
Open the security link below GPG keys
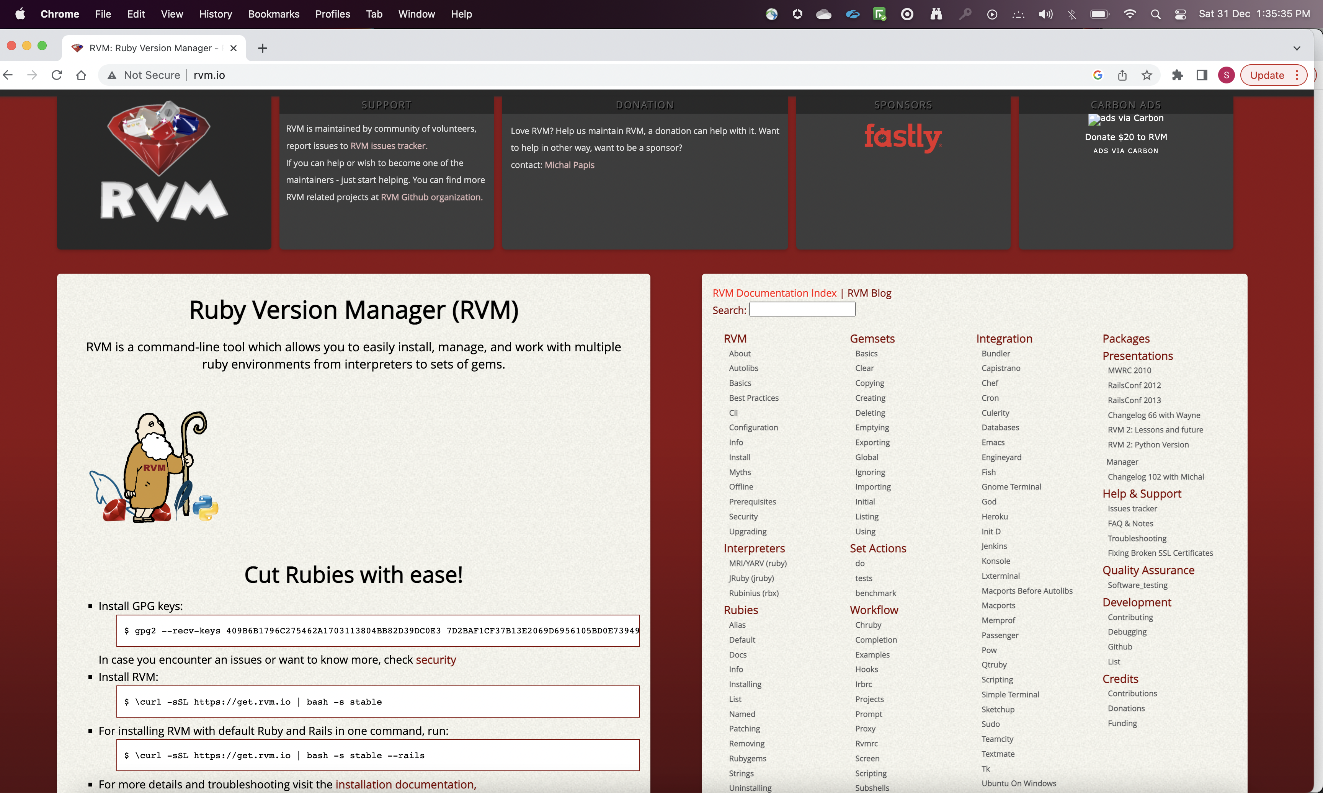coord(436,660)
